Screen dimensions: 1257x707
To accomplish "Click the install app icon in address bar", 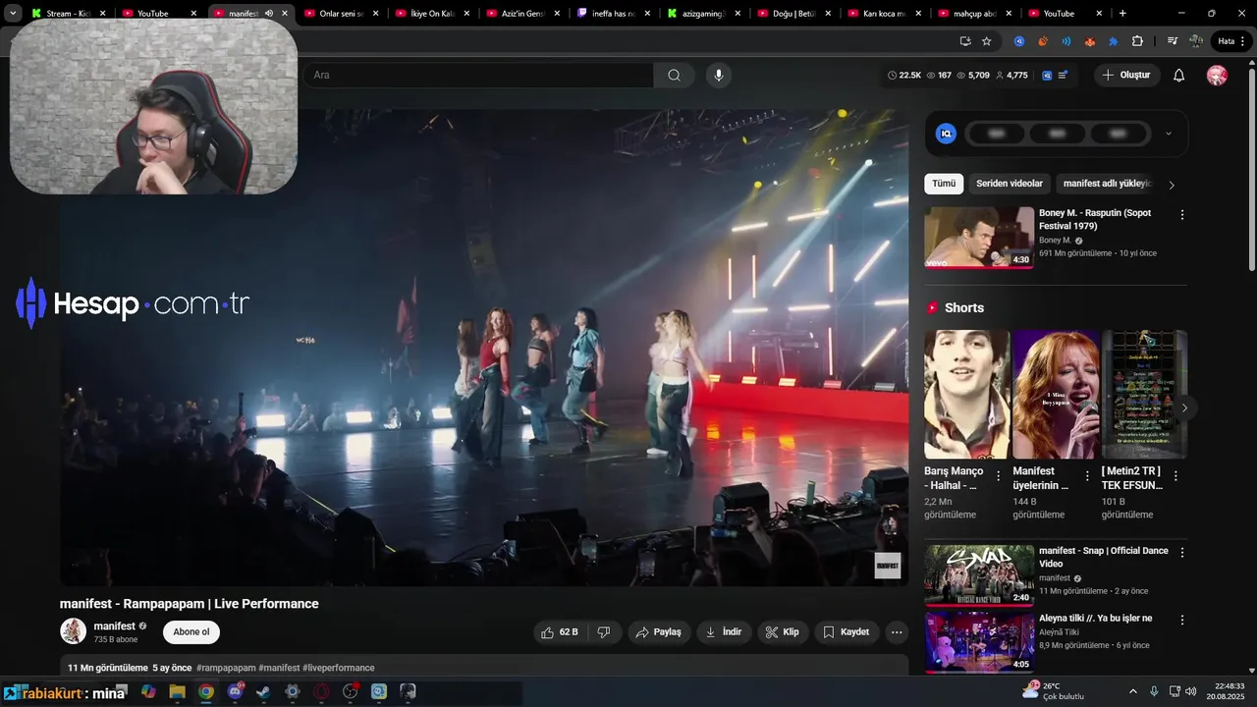I will [x=965, y=41].
